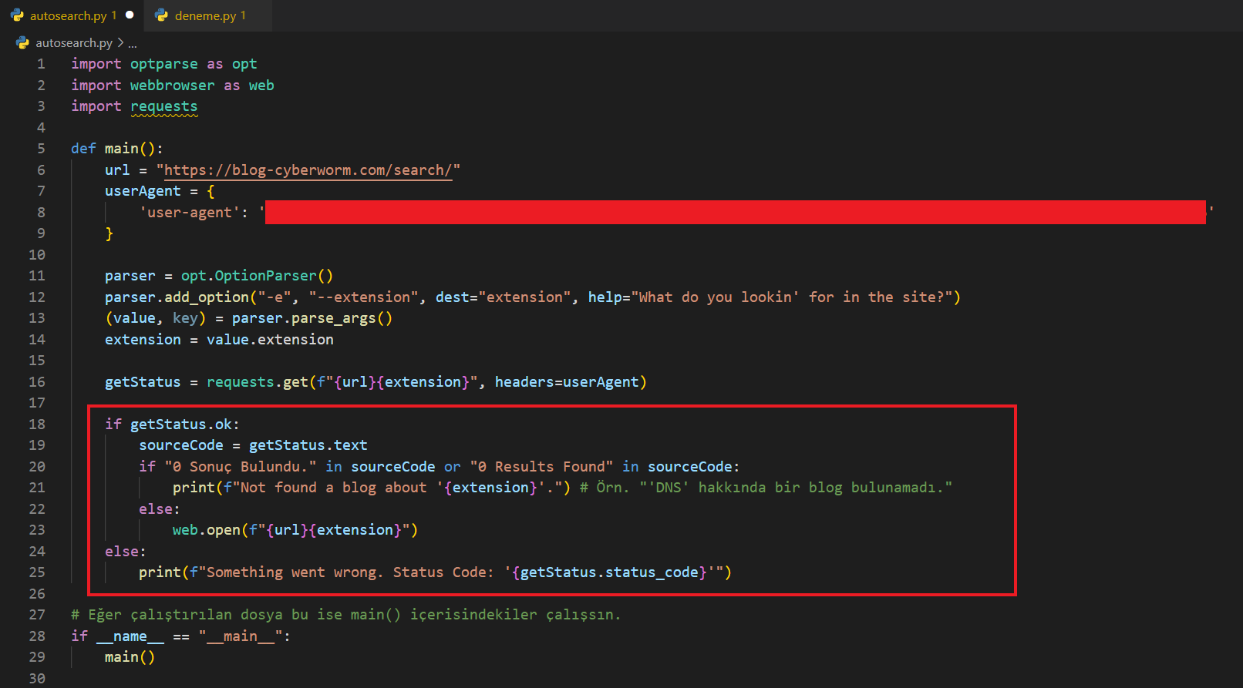
Task: Click the problem count on deneme.py tab
Action: (x=243, y=15)
